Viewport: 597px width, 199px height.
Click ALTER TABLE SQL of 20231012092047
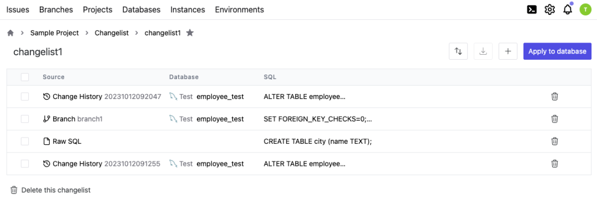pos(304,97)
